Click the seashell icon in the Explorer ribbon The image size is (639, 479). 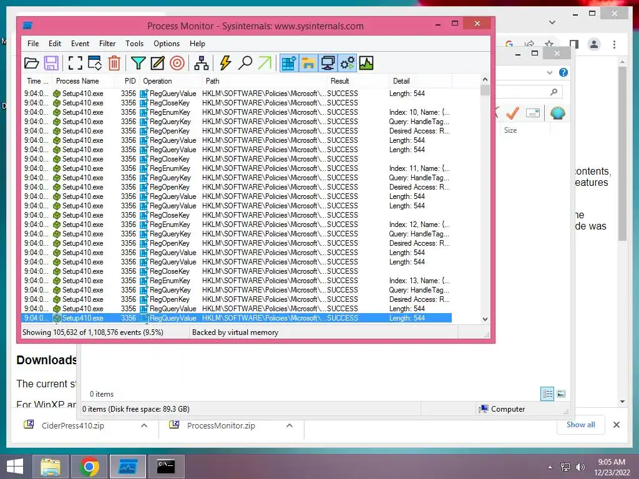pos(557,113)
